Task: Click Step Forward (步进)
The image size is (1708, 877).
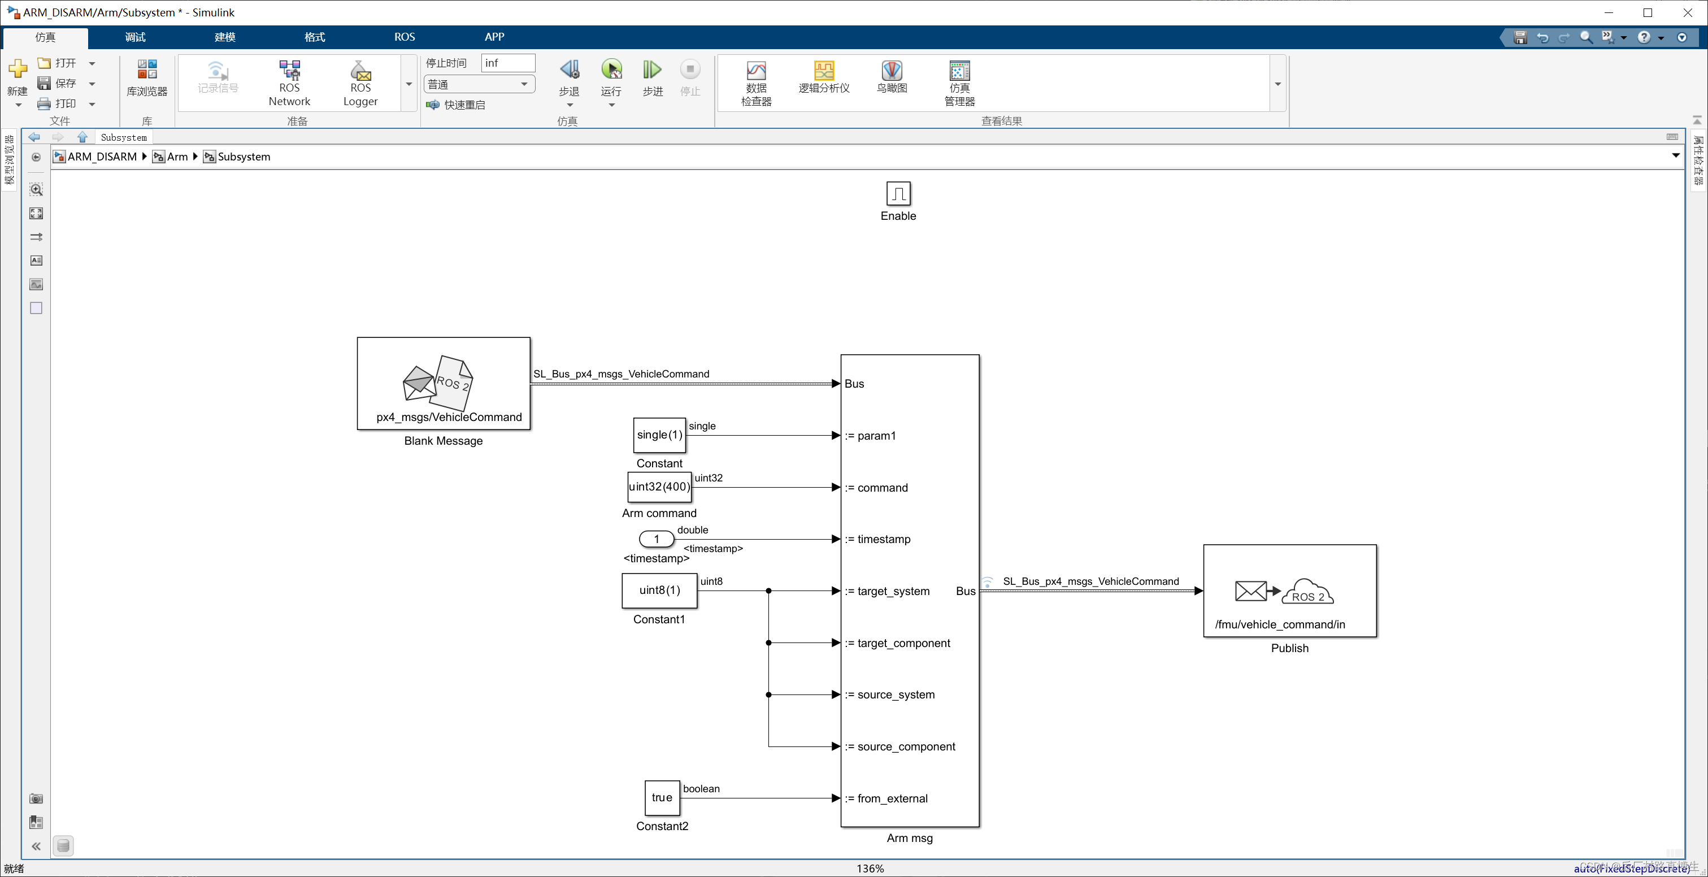Action: (x=653, y=78)
